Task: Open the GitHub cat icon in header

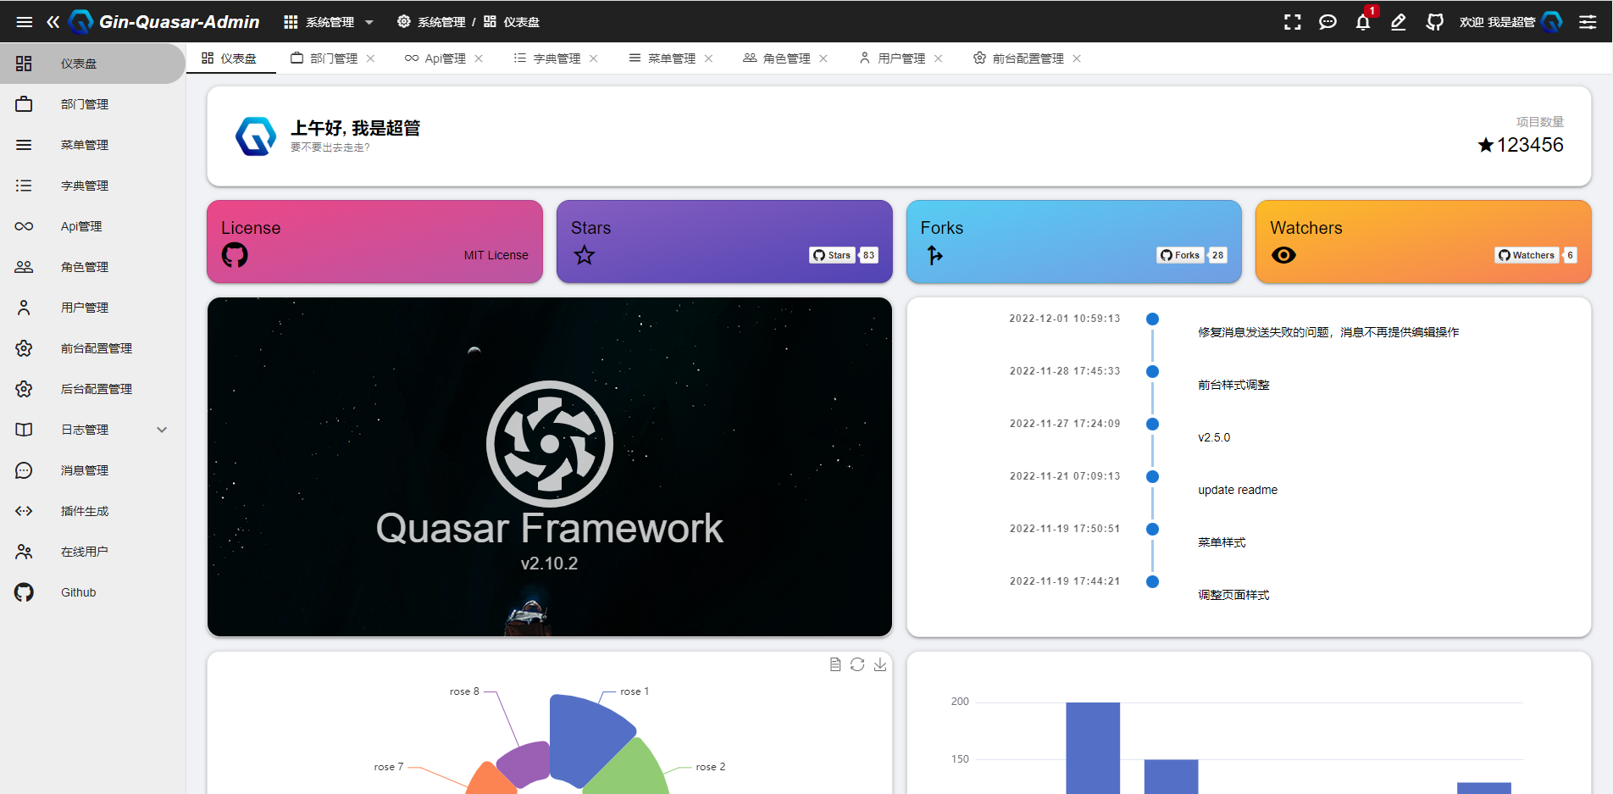Action: (x=1434, y=22)
